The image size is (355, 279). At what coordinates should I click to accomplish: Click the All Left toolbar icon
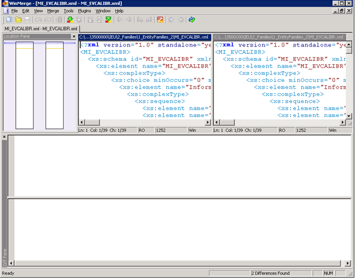(x=181, y=20)
